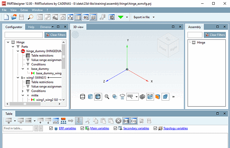230x148 pixels.
Task: Collapse the mitte tree node
Action: click(x=23, y=95)
